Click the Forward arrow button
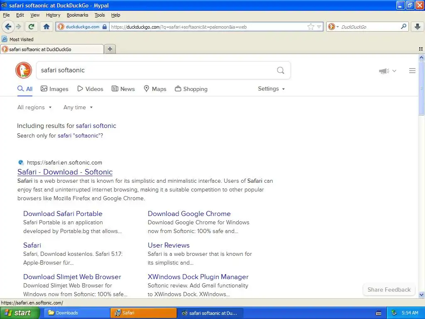This screenshot has width=425, height=319. pos(18,27)
